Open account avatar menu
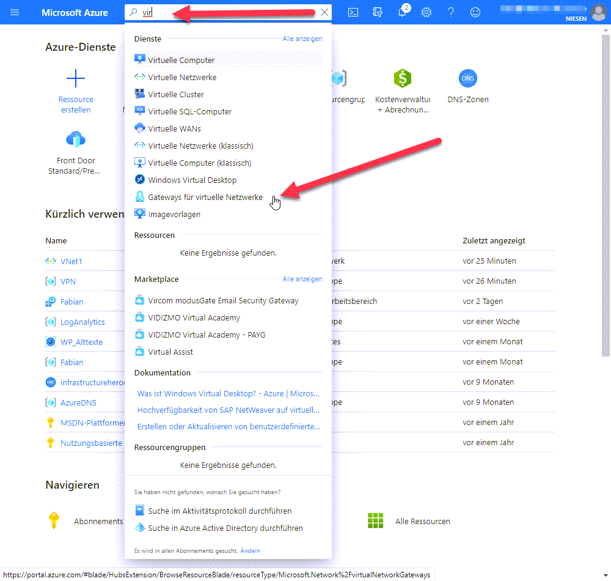 (599, 12)
